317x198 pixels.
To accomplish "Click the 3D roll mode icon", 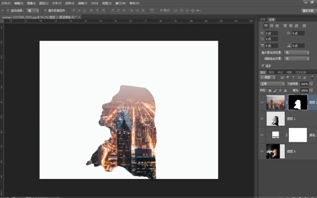I will [182, 11].
